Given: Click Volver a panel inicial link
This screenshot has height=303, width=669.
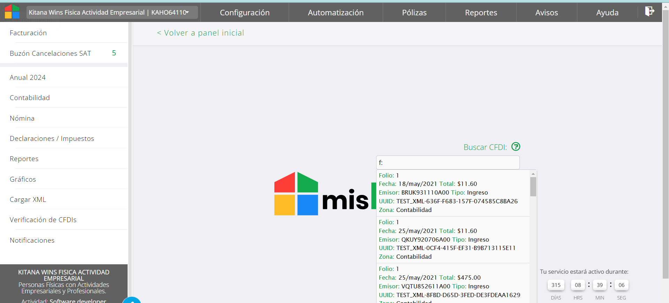Looking at the screenshot, I should (x=200, y=33).
